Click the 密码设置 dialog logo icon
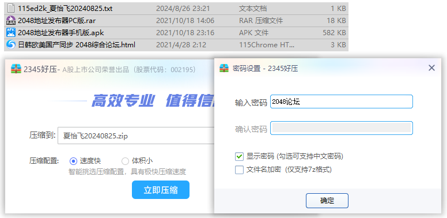 click(225, 68)
